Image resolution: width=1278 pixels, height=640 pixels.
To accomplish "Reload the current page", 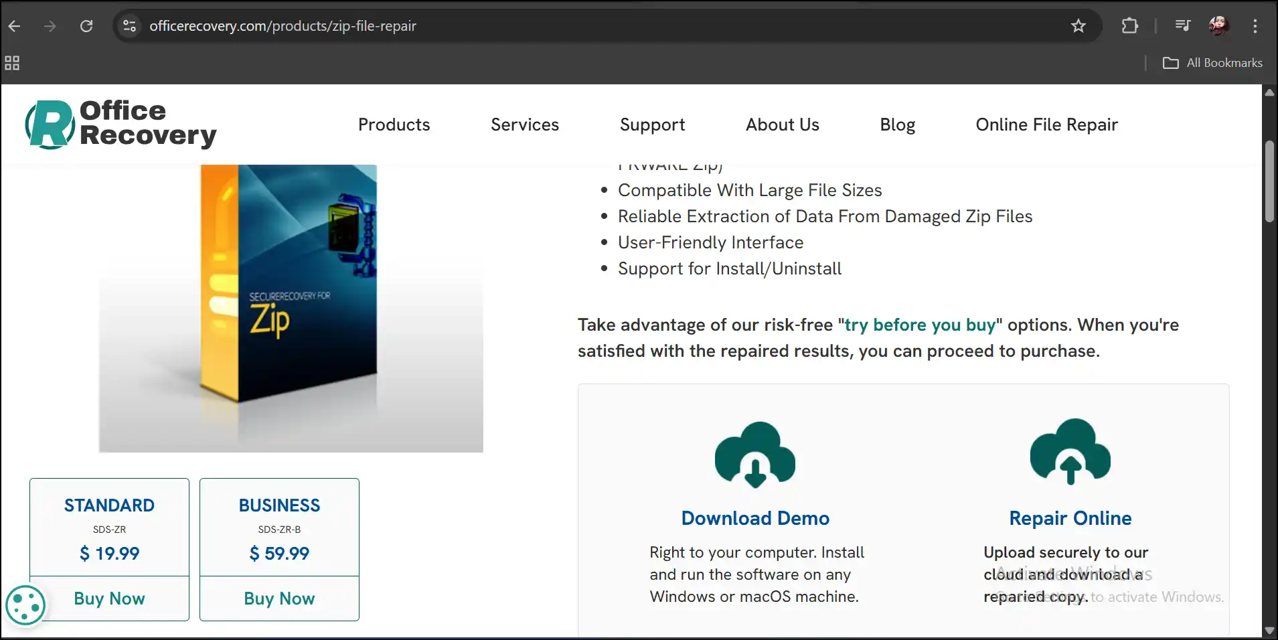I will click(x=86, y=26).
